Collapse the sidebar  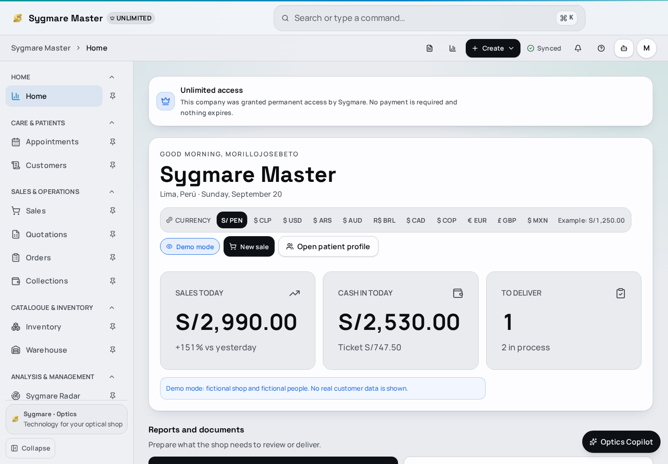pyautogui.click(x=31, y=448)
